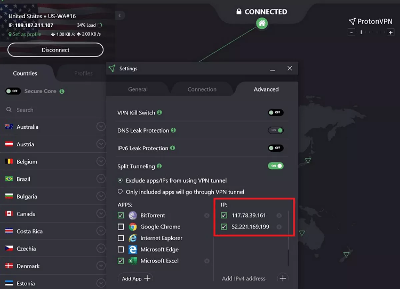Click the map zoom slider track
400x289 pixels.
(371, 32)
